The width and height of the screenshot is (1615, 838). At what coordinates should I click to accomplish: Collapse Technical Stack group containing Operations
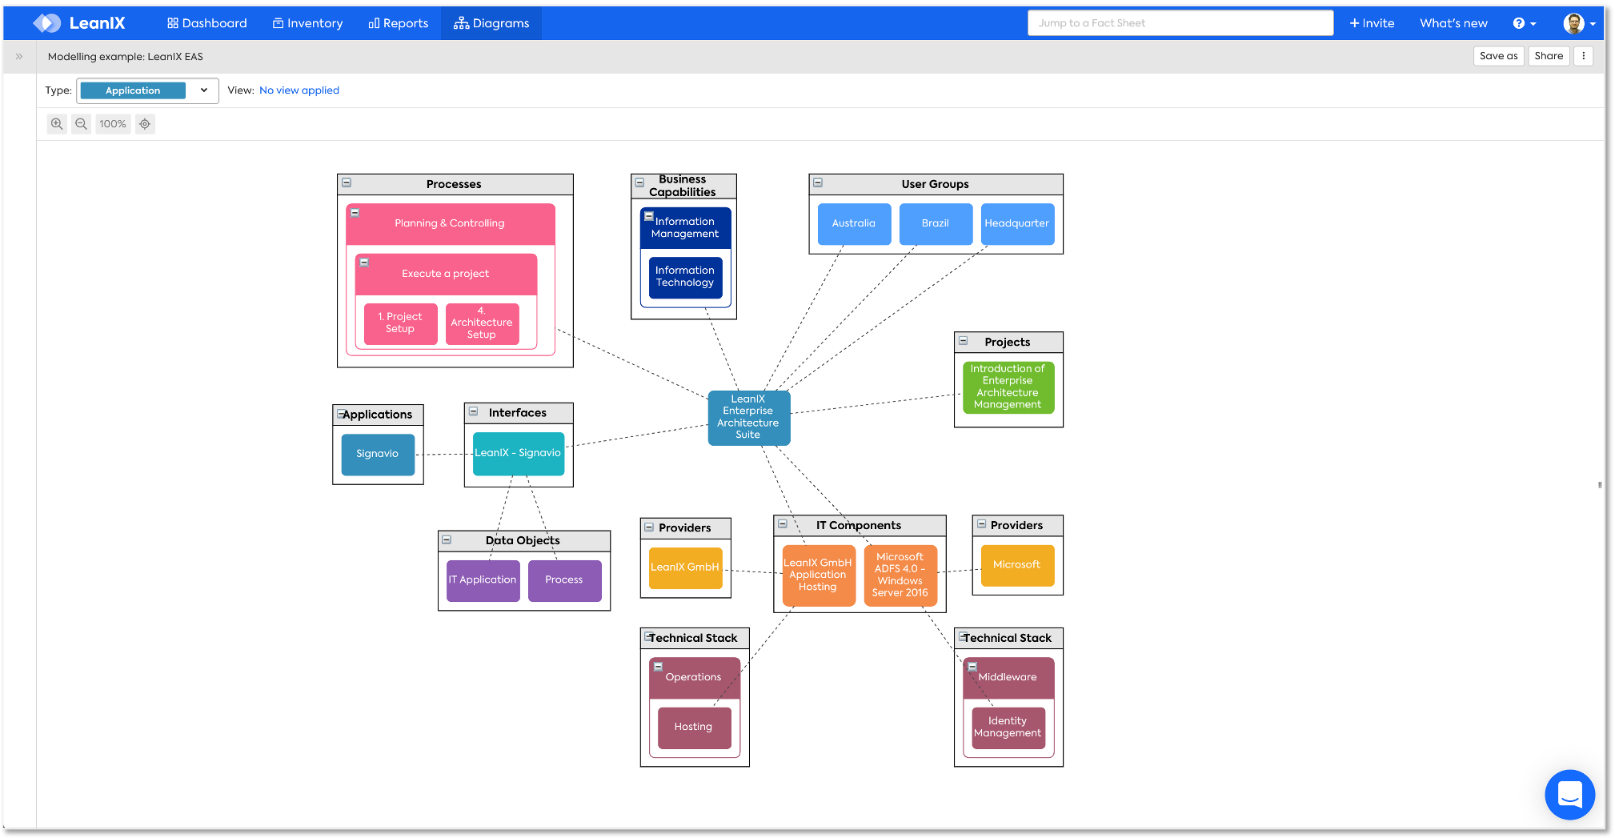point(648,637)
